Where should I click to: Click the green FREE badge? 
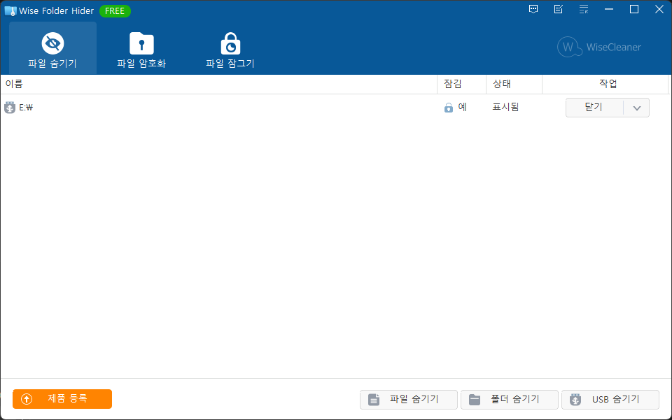point(115,10)
